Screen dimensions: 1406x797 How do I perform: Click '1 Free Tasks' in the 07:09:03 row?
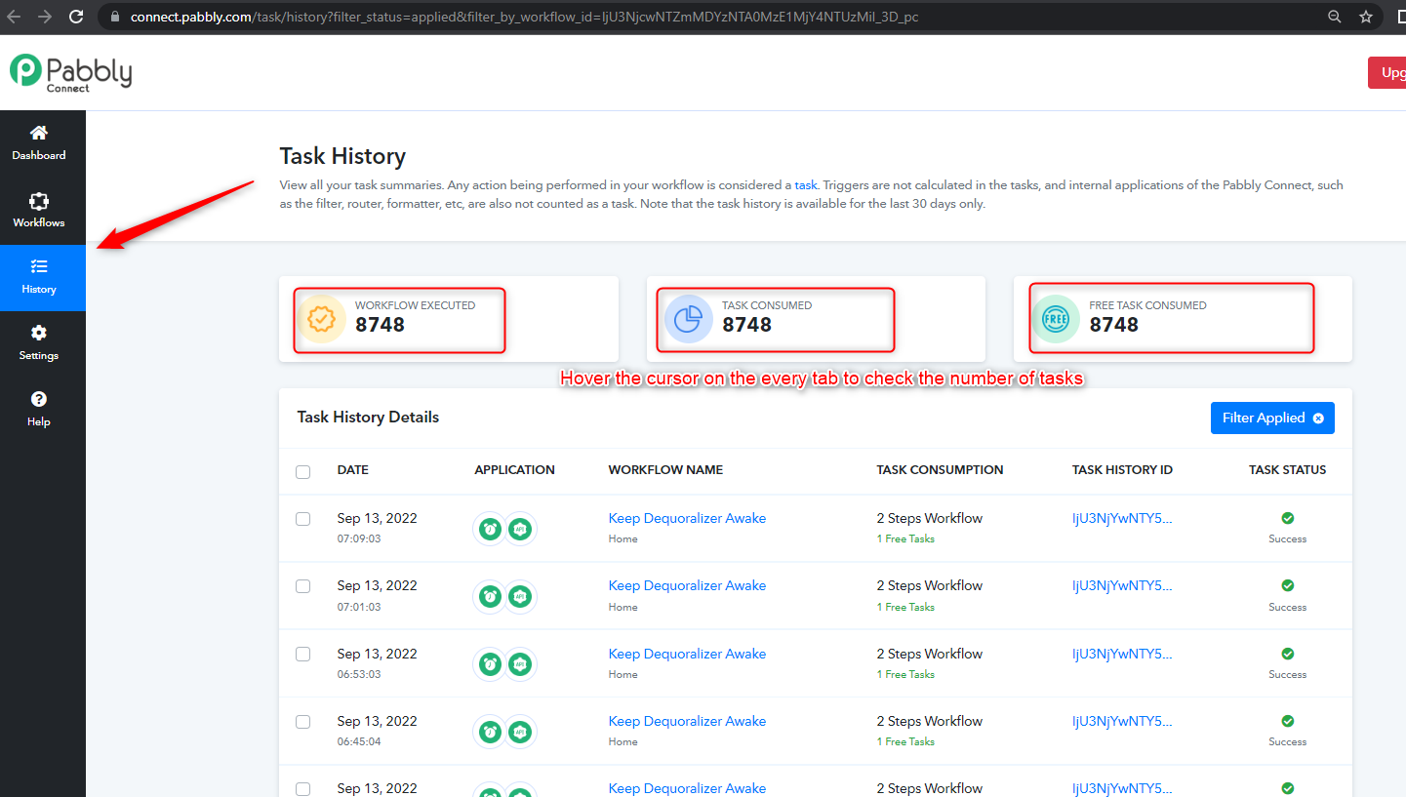tap(905, 538)
